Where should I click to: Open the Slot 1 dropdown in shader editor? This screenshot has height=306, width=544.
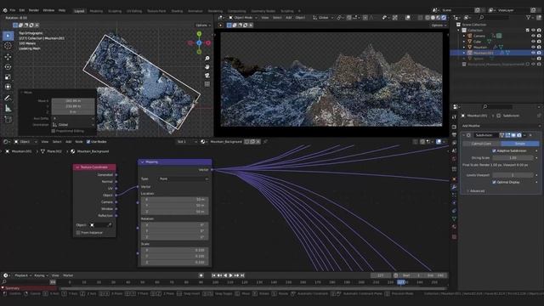coord(187,142)
